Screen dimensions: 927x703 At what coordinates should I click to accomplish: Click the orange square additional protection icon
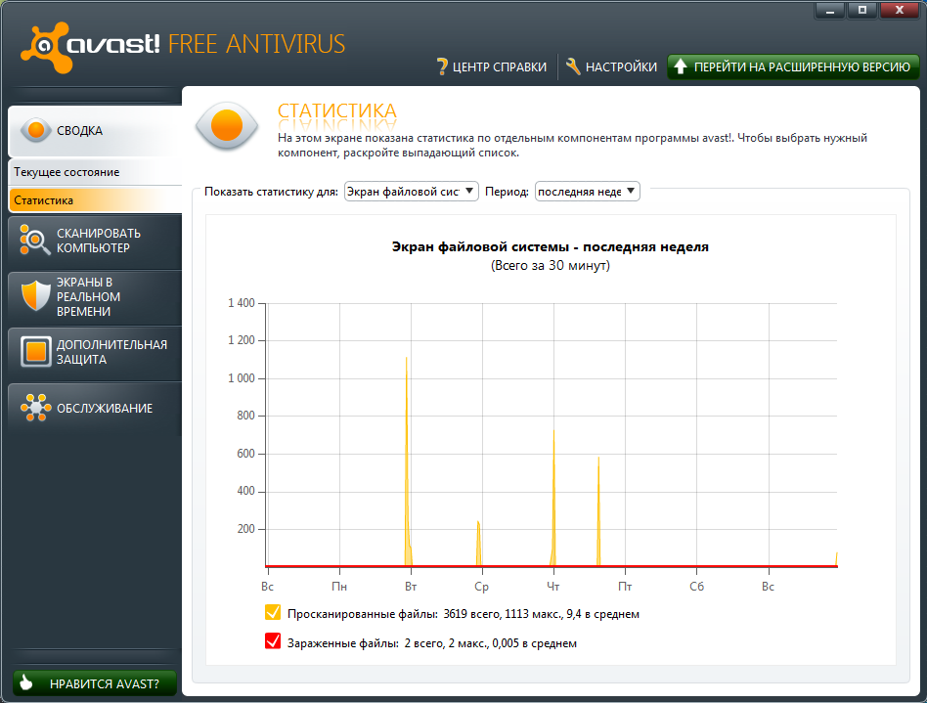click(35, 351)
